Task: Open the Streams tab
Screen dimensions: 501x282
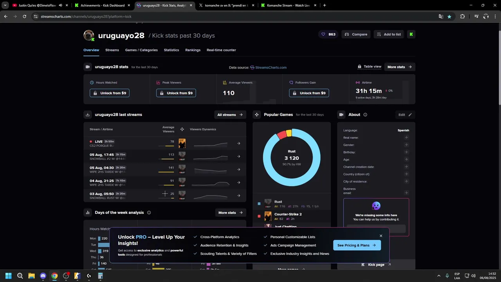Action: [x=112, y=50]
